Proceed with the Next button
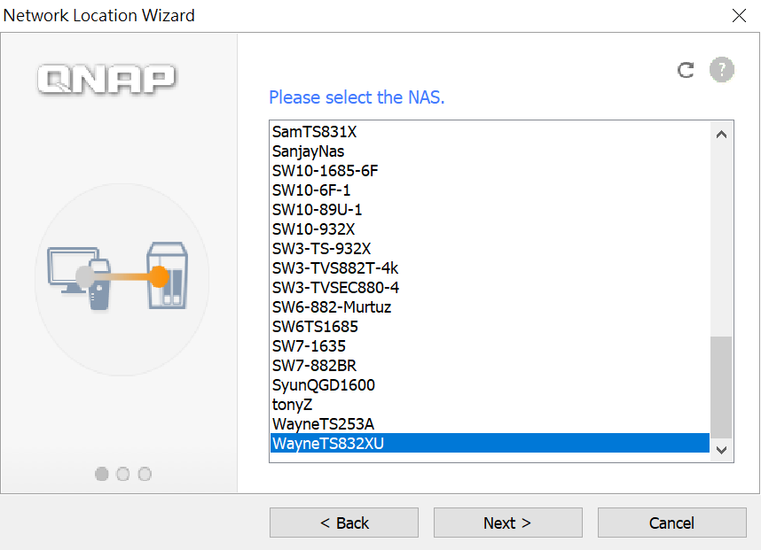Viewport: 761px width, 550px height. point(507,523)
